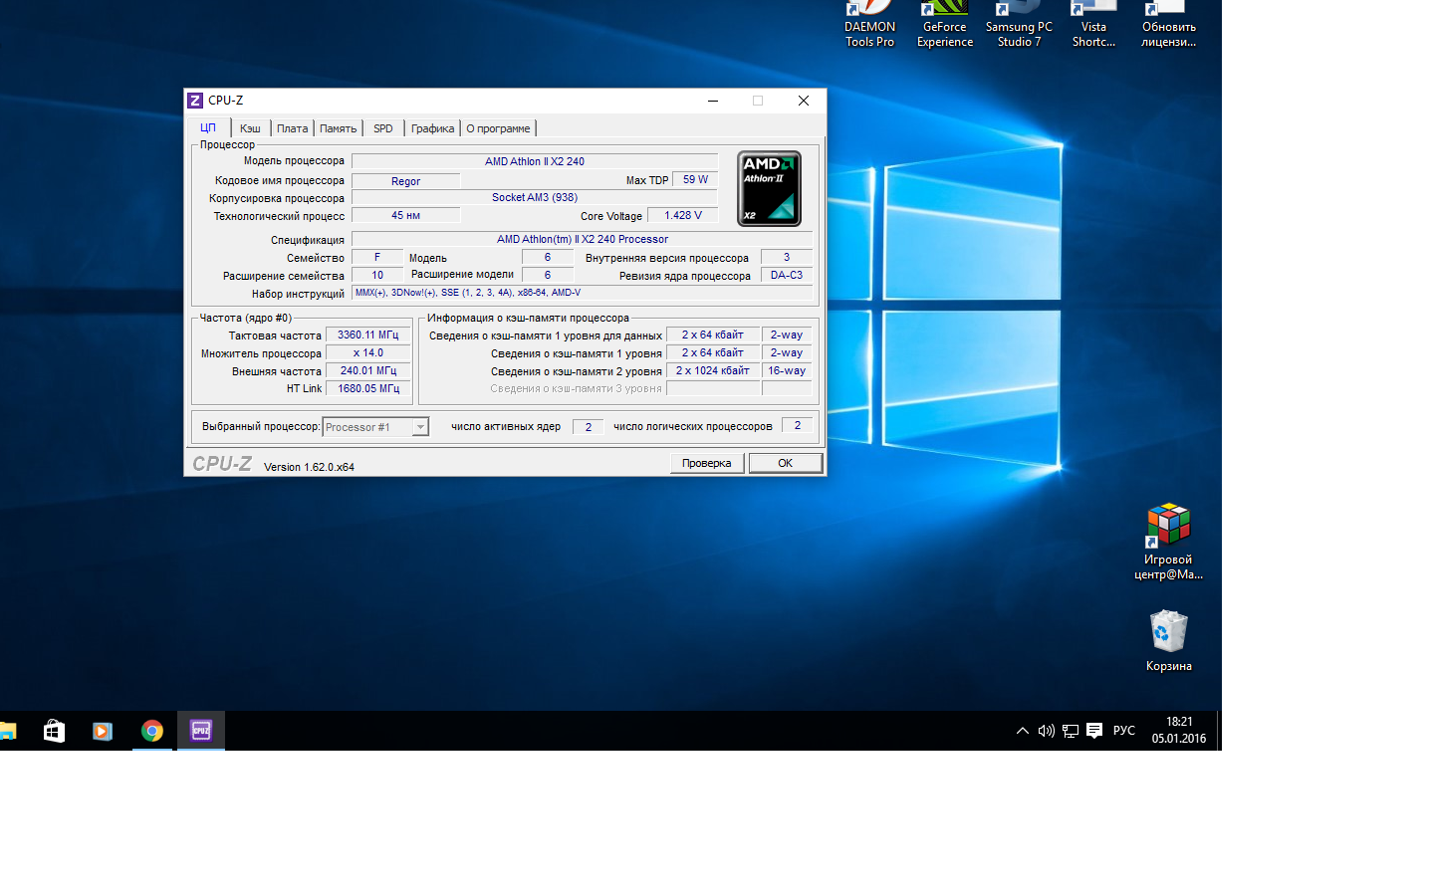Open the GeForce Experience desktop shortcut
Screen dimensions: 1434x896
tap(944, 22)
